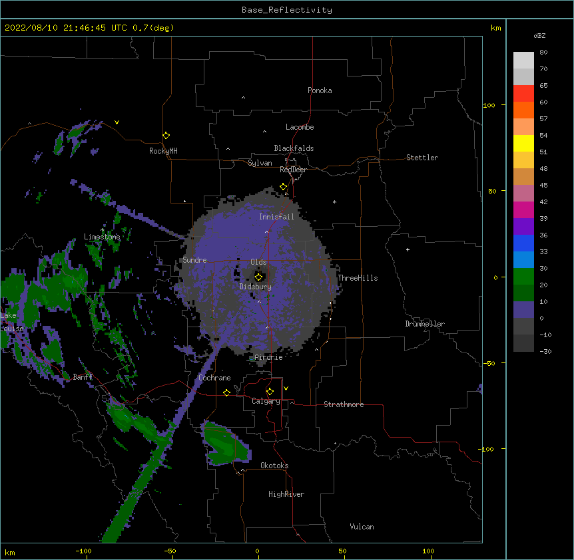Click the 80 value in the dBZ legend
574x560 pixels.
(x=543, y=53)
